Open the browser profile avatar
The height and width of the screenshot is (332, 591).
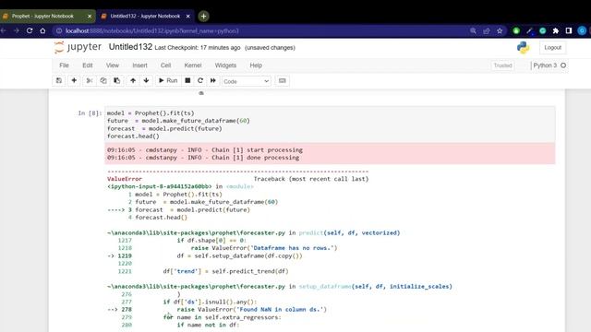point(582,30)
